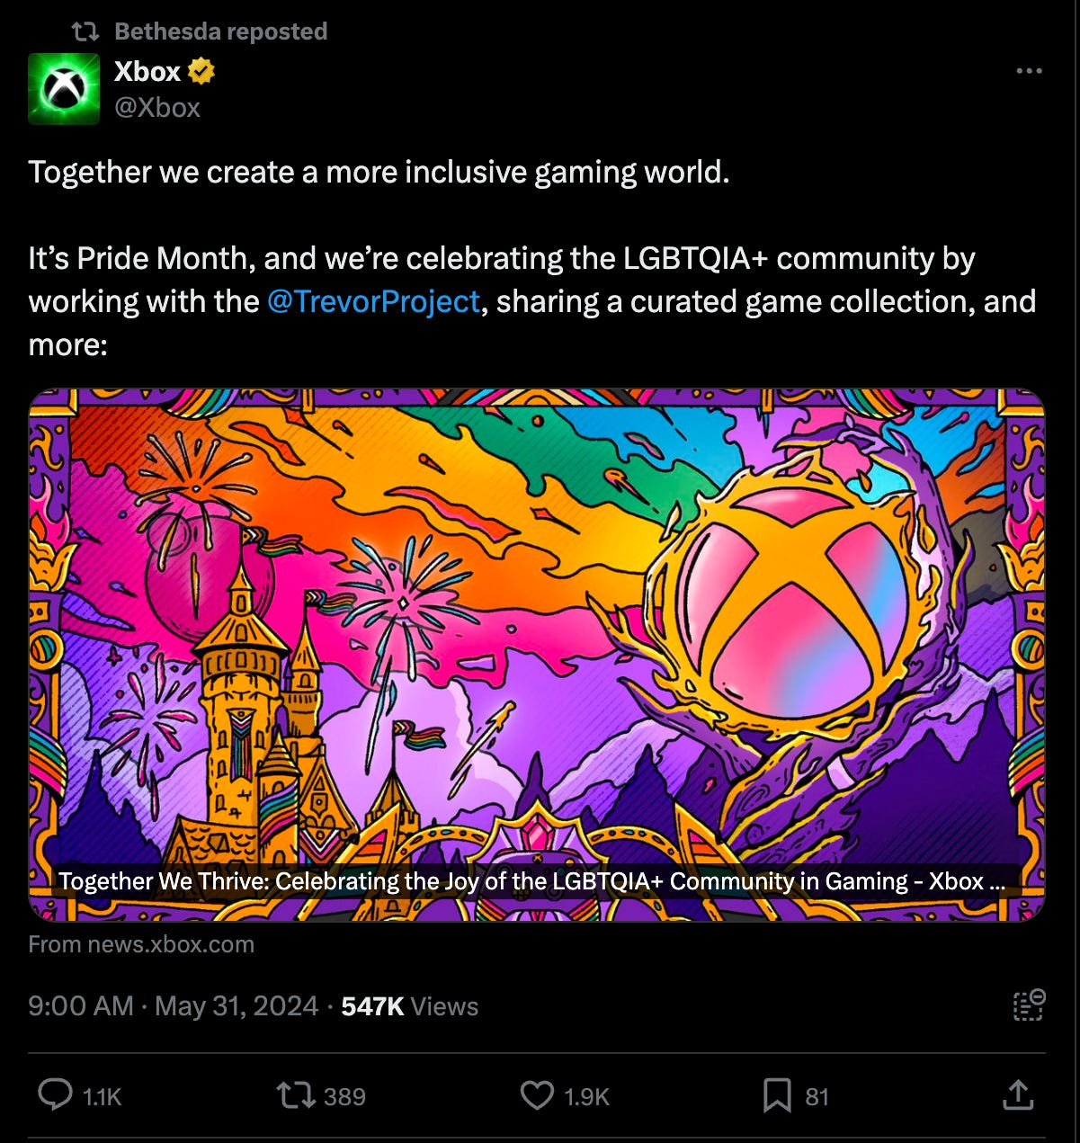Bookmark this post

776,1095
